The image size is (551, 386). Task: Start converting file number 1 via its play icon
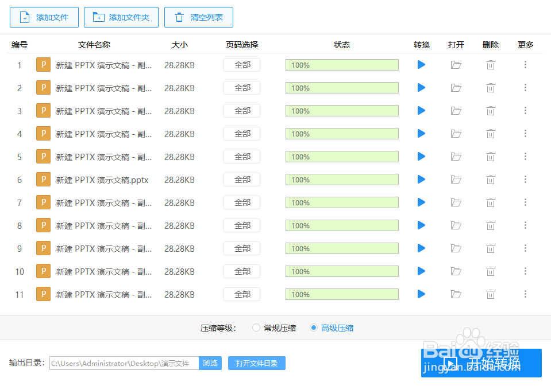click(421, 65)
